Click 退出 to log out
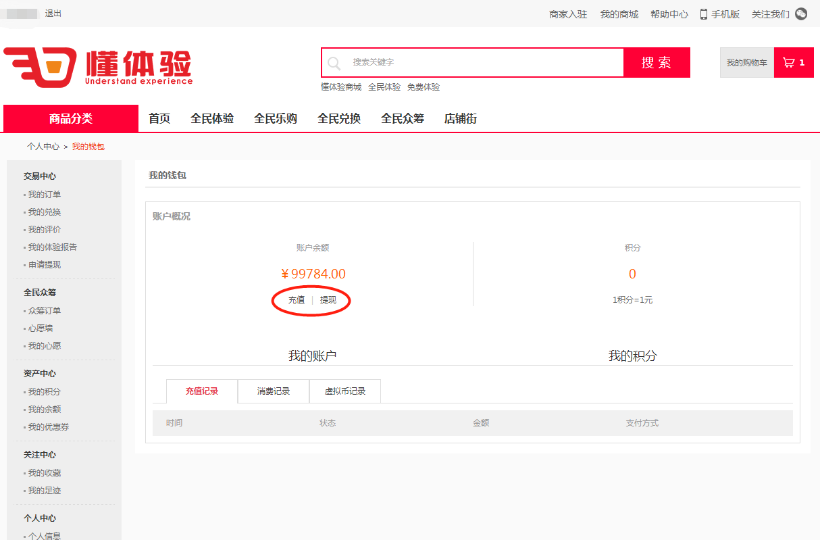Screen dimensions: 820x540 pyautogui.click(x=53, y=14)
